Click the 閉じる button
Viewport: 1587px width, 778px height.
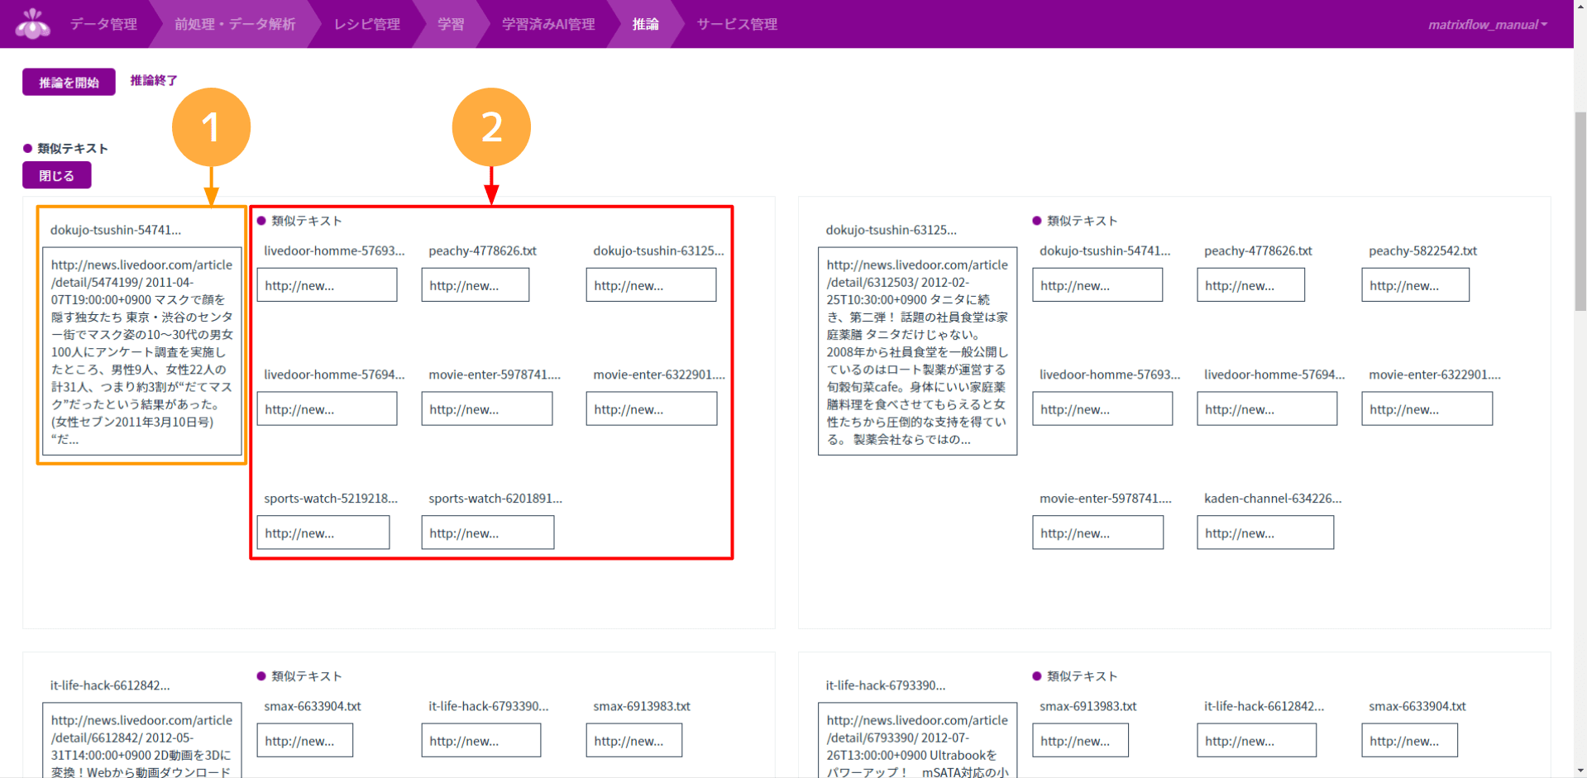[56, 174]
